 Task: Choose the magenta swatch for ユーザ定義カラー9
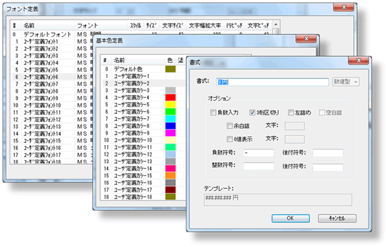tap(170, 133)
